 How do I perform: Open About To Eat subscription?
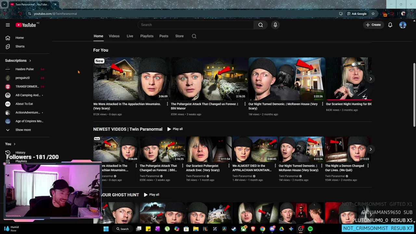tap(25, 104)
